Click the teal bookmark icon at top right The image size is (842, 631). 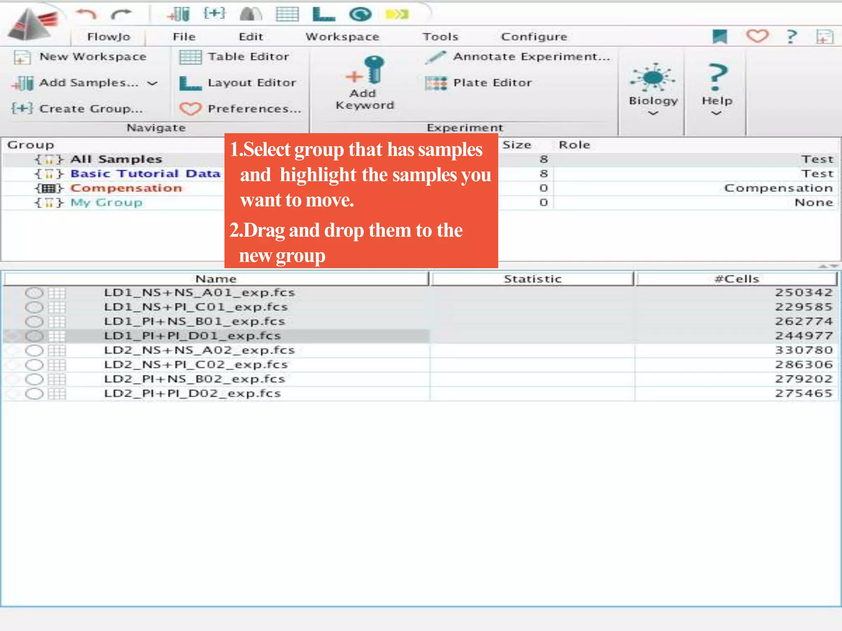tap(719, 36)
